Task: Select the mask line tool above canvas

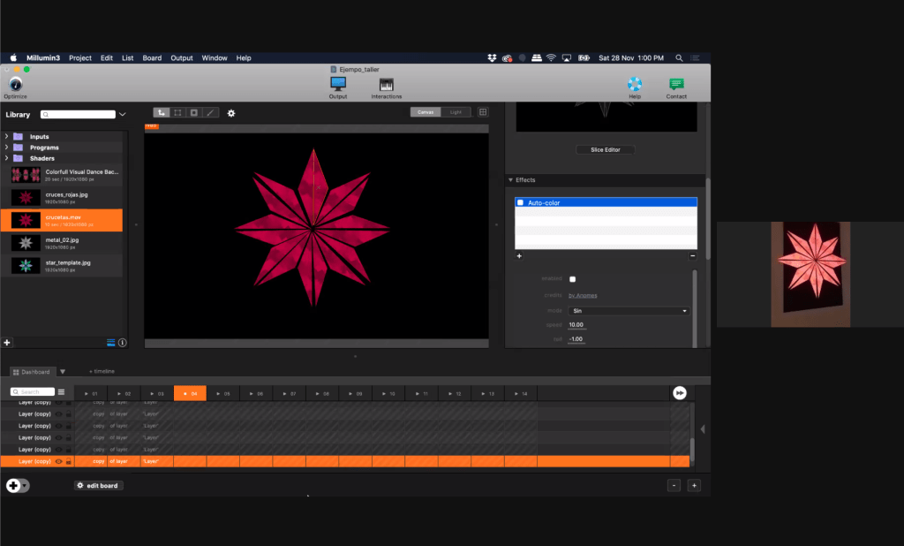Action: (210, 112)
